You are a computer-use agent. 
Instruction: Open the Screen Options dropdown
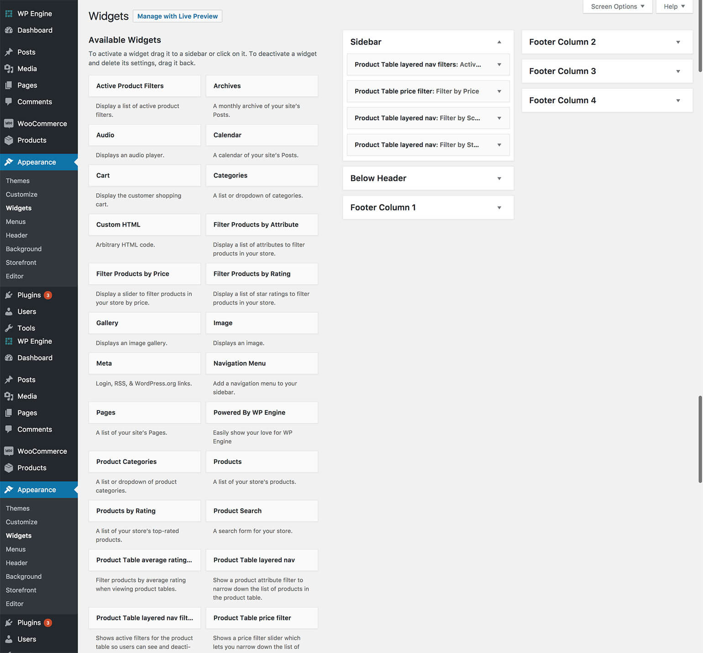(617, 6)
